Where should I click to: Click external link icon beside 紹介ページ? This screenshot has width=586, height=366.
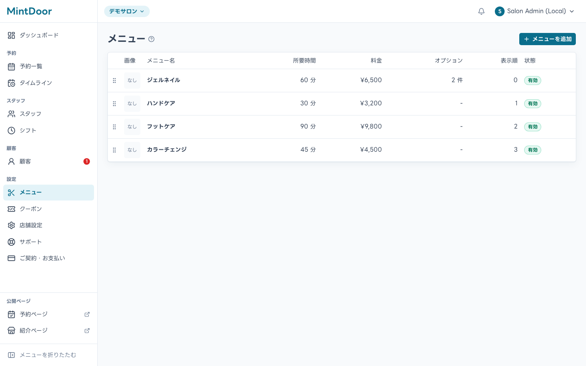(87, 331)
